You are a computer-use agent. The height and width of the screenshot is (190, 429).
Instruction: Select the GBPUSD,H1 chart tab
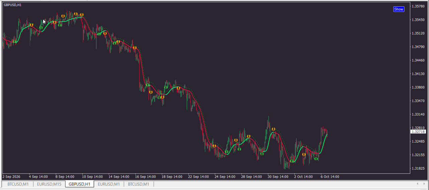79,184
